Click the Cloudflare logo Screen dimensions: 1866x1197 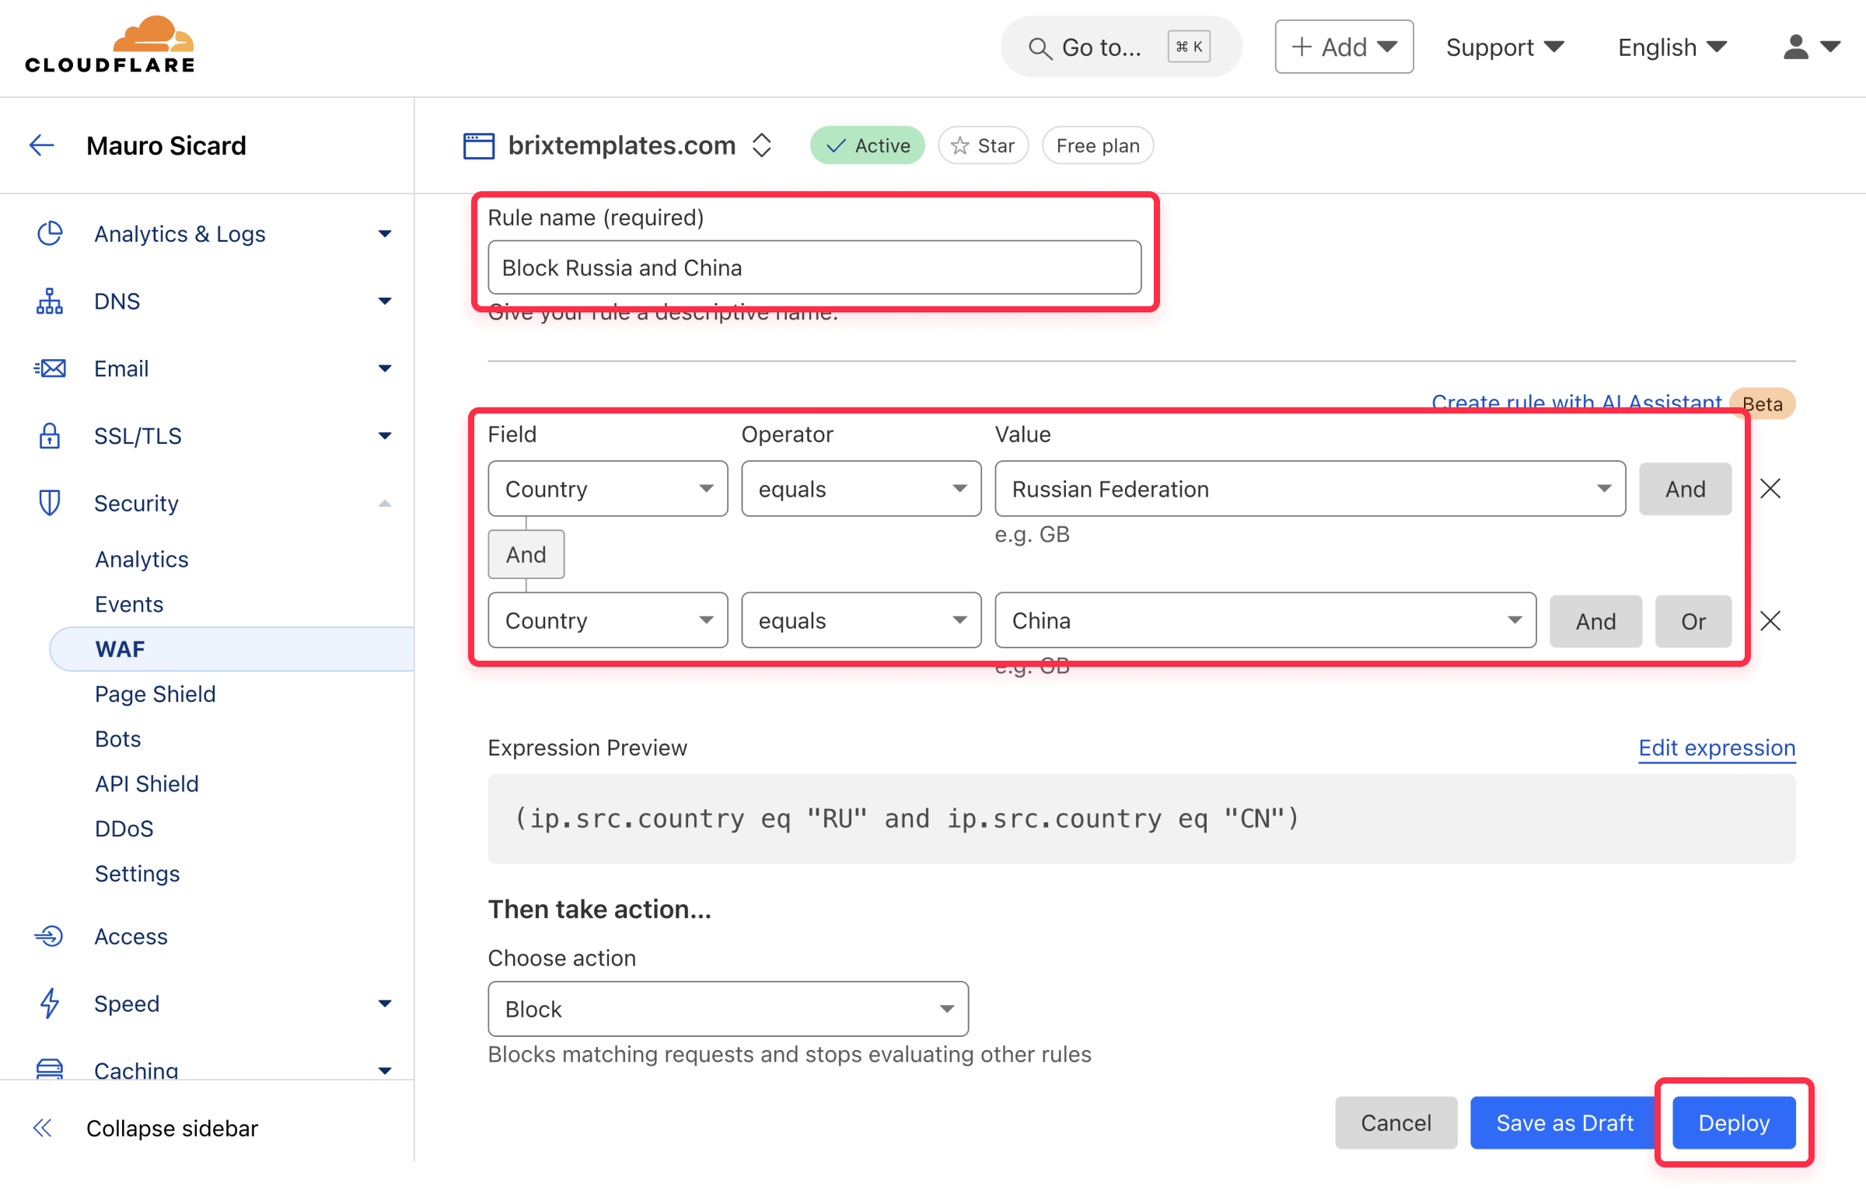point(110,45)
